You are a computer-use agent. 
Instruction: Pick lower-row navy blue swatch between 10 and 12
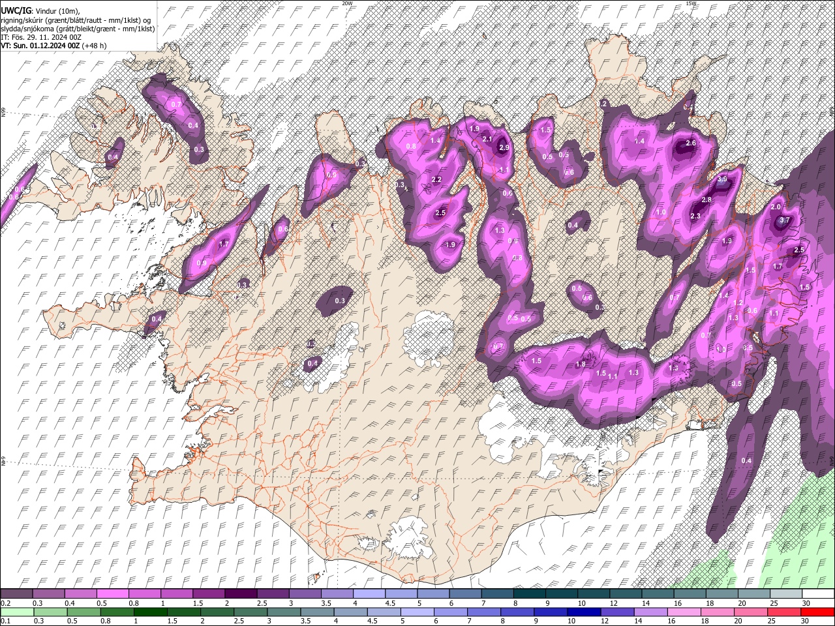tap(584, 612)
